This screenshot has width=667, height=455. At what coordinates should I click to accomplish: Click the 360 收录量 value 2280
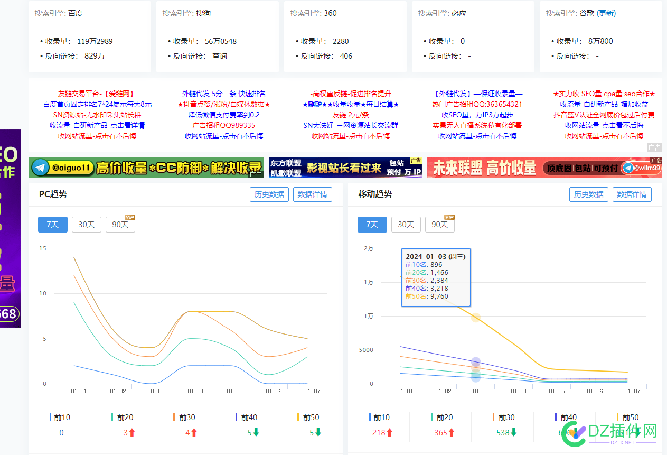tap(341, 41)
